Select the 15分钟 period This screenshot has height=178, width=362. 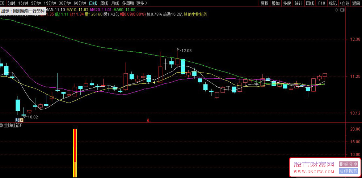[x=50, y=3]
